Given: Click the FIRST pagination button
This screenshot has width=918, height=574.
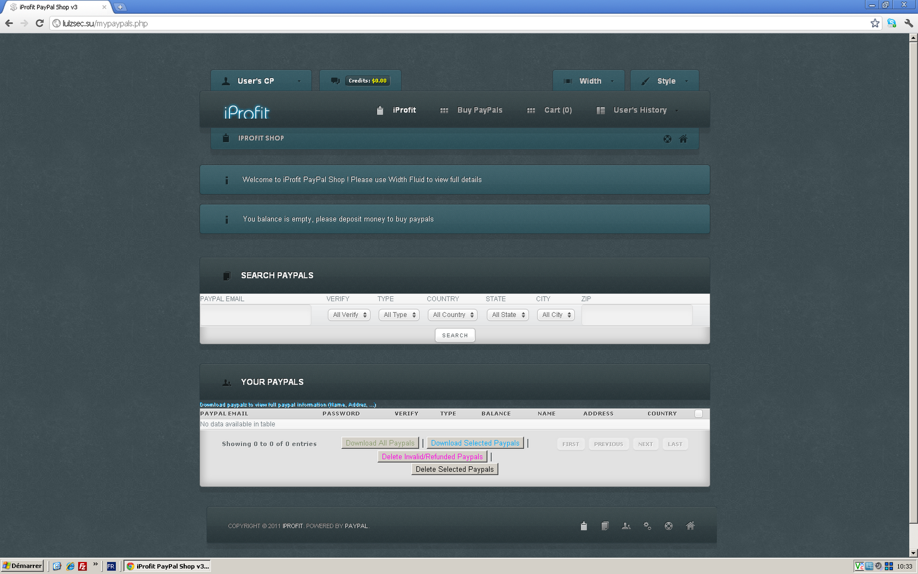Looking at the screenshot, I should 571,444.
